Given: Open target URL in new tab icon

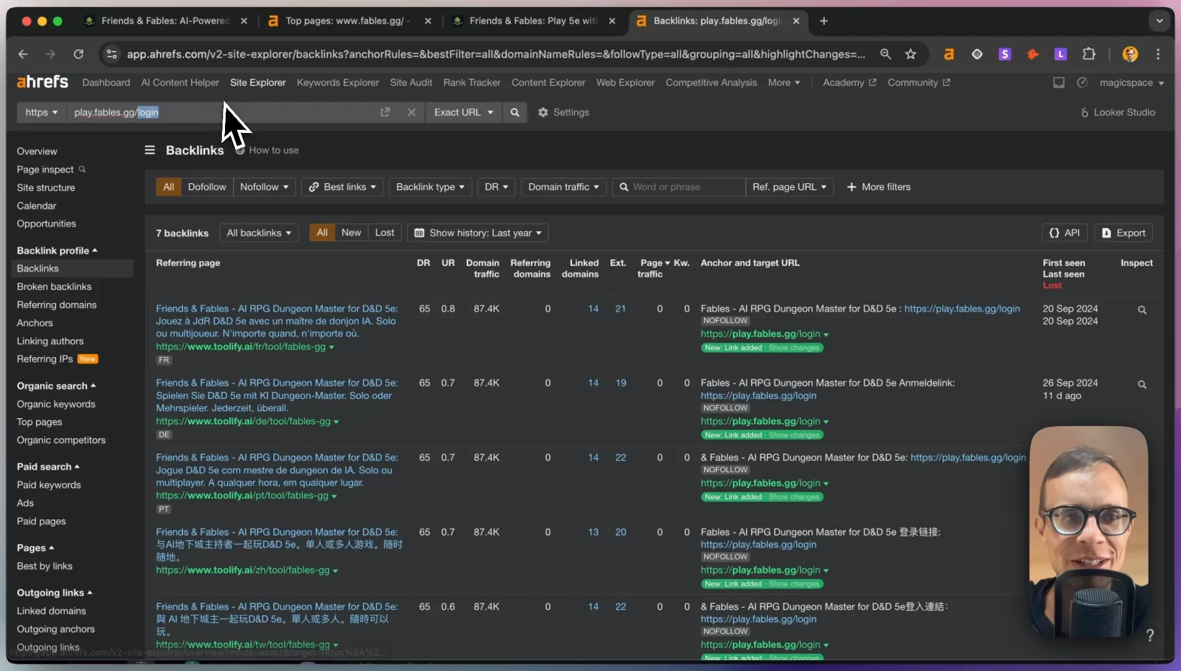Looking at the screenshot, I should tap(385, 112).
